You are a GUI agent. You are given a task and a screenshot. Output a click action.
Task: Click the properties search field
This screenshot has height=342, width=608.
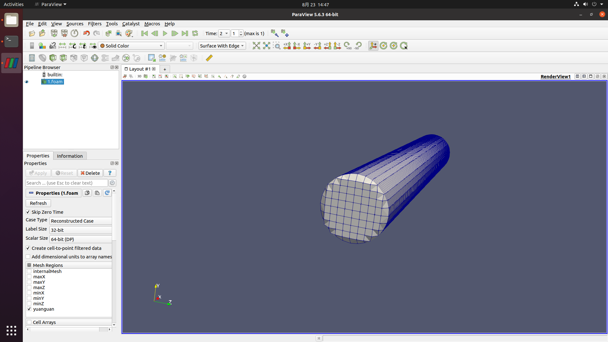point(67,183)
